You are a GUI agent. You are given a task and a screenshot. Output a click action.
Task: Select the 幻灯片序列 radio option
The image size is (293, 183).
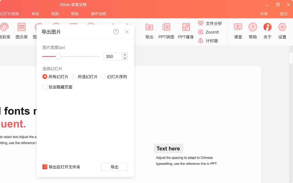(103, 77)
